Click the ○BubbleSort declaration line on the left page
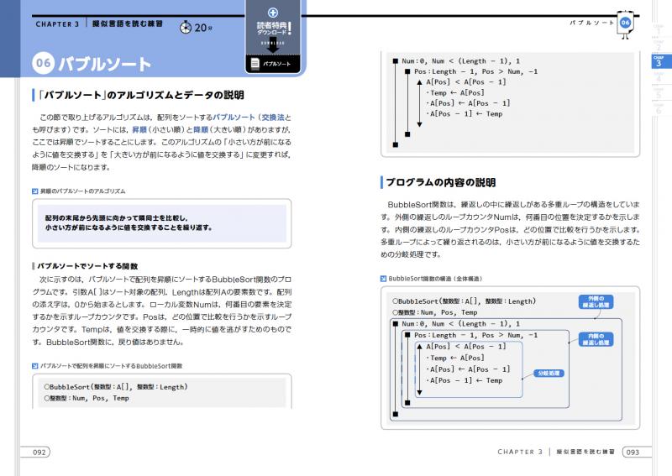This screenshot has width=672, height=476. [116, 387]
